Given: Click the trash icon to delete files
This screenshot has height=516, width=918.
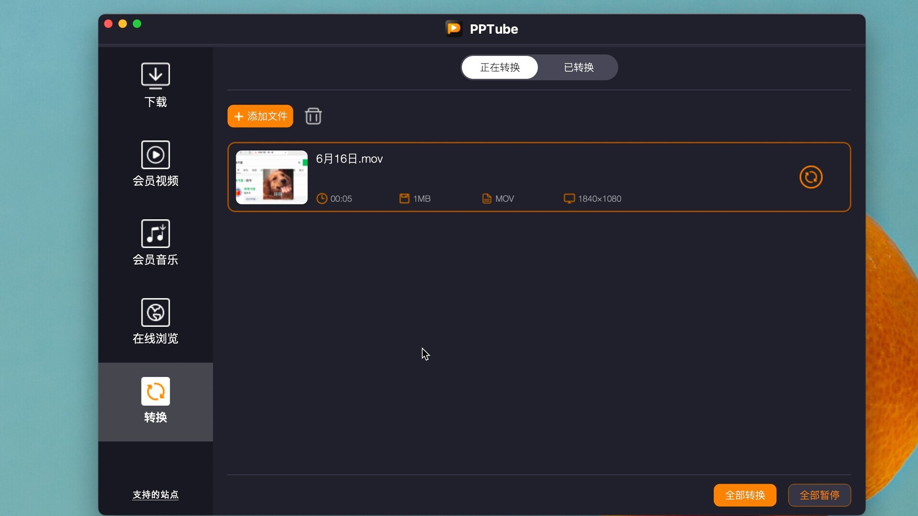Looking at the screenshot, I should coord(313,116).
